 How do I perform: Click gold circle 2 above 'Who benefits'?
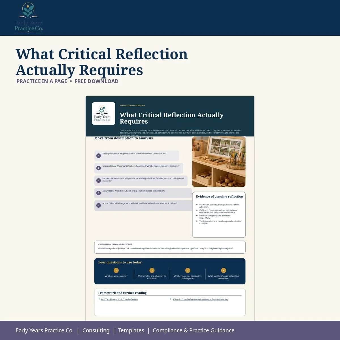pyautogui.click(x=152, y=271)
